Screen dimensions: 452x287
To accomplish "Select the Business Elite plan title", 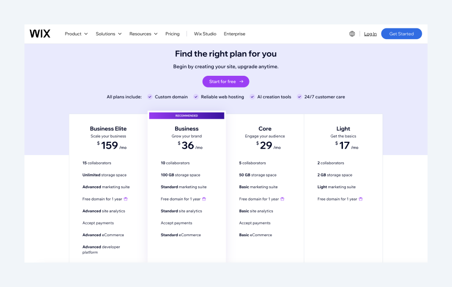I will click(x=108, y=129).
